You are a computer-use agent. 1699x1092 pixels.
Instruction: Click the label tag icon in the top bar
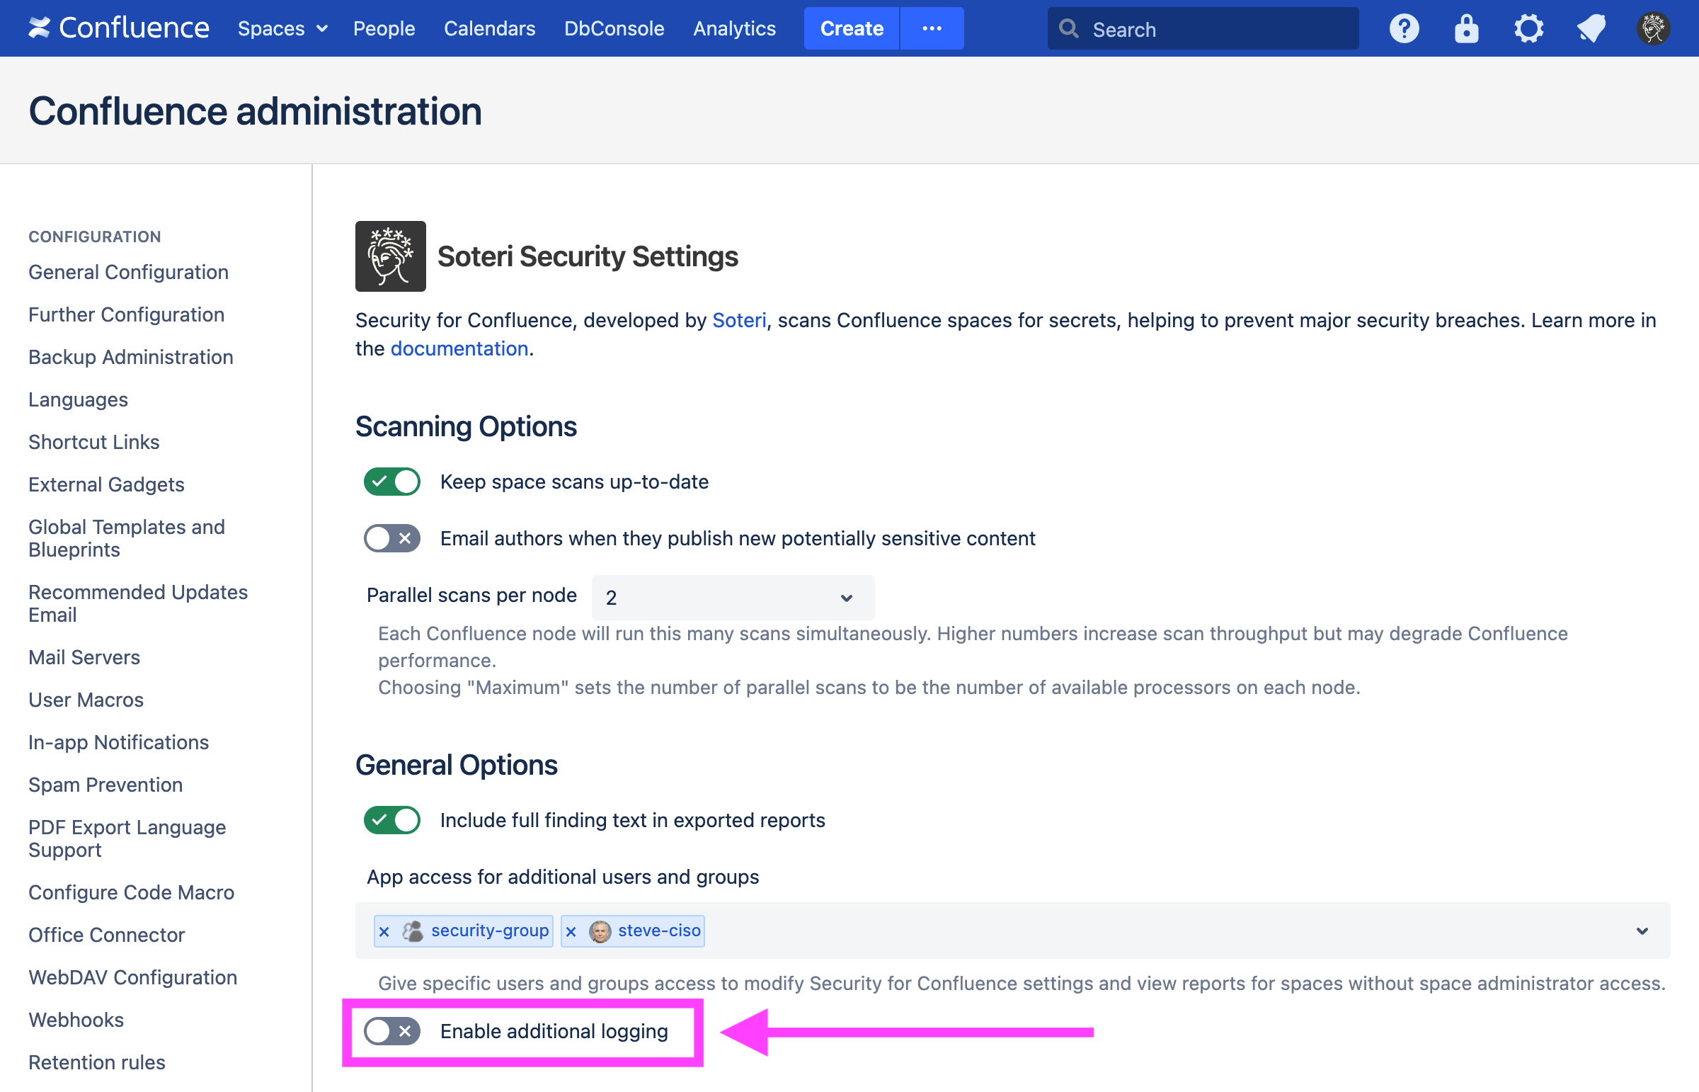point(1591,28)
